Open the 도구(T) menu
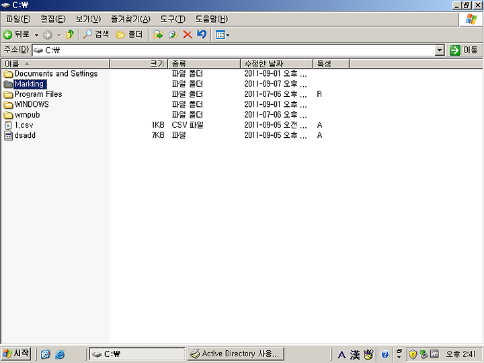The image size is (484, 363). (x=173, y=19)
